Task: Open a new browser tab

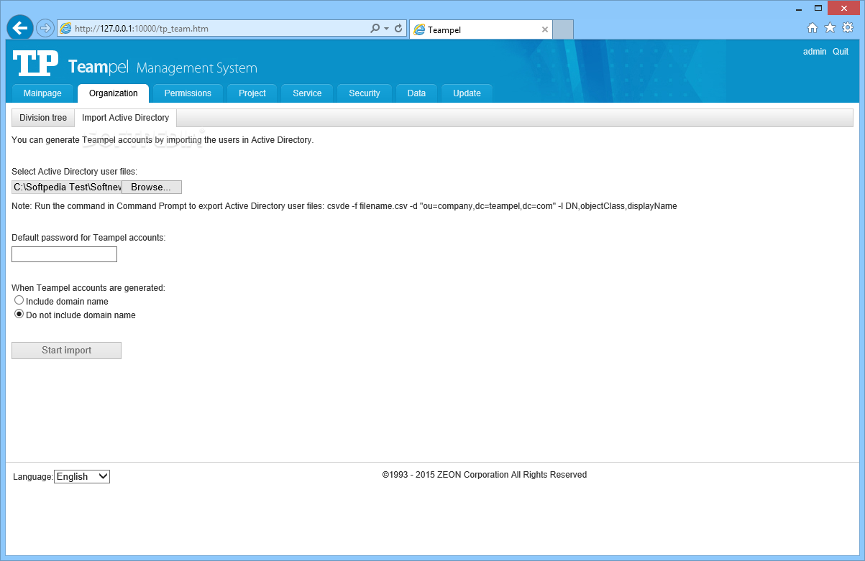Action: pos(563,29)
